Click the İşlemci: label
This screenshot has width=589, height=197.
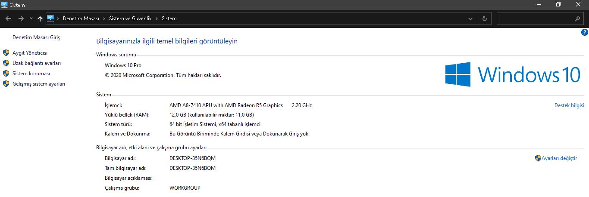113,105
